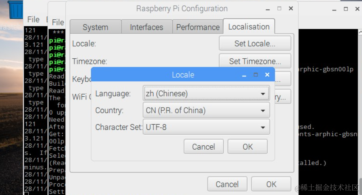
Task: Click terminal text "rphic-gbsn00lp"
Action: [326, 69]
